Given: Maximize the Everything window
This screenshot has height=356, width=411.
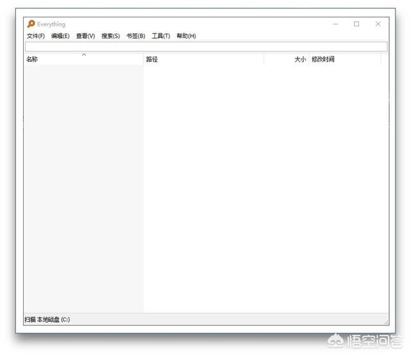Looking at the screenshot, I should (x=356, y=24).
